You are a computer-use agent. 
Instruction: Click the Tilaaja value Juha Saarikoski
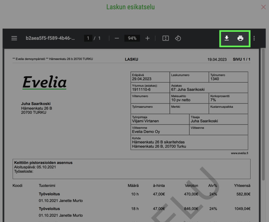204,121
